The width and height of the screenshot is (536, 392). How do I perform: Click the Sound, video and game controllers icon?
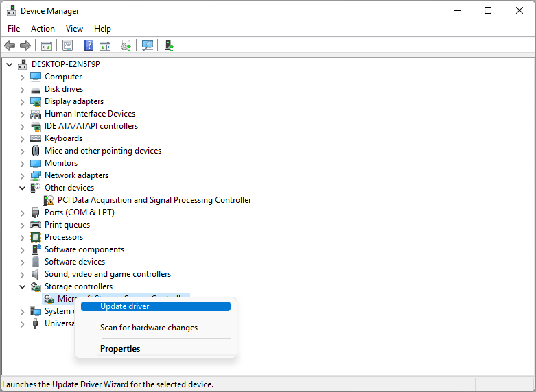[x=36, y=274]
